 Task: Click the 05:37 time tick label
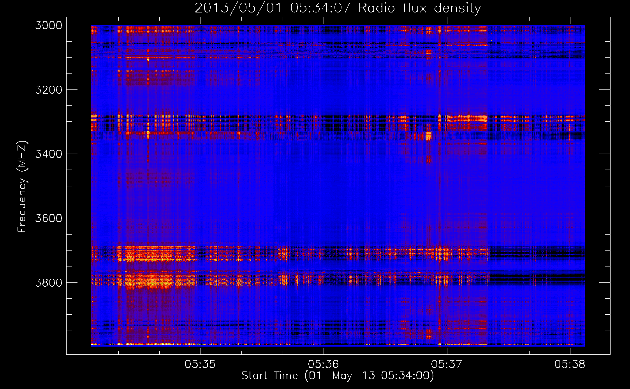pyautogui.click(x=447, y=364)
